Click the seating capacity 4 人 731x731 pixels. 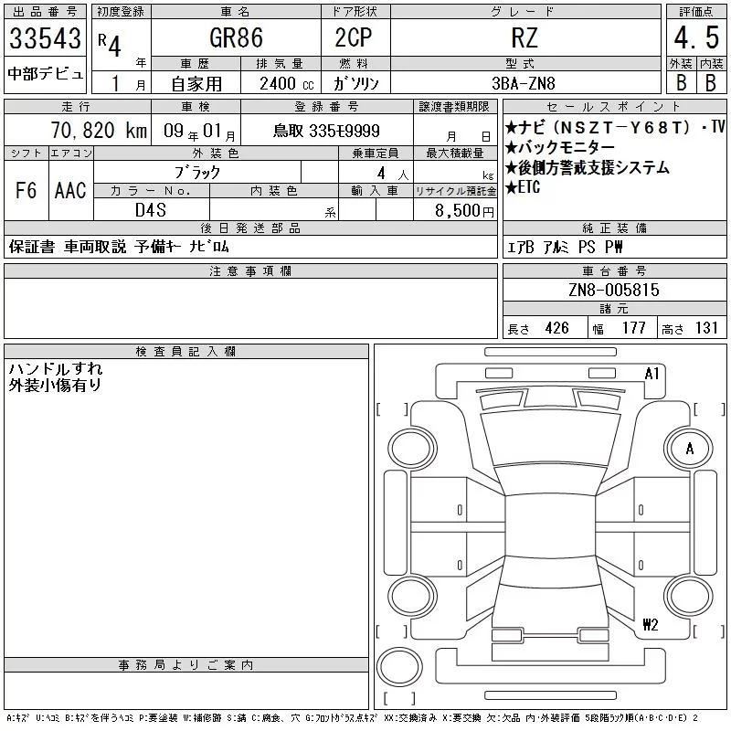pyautogui.click(x=393, y=174)
